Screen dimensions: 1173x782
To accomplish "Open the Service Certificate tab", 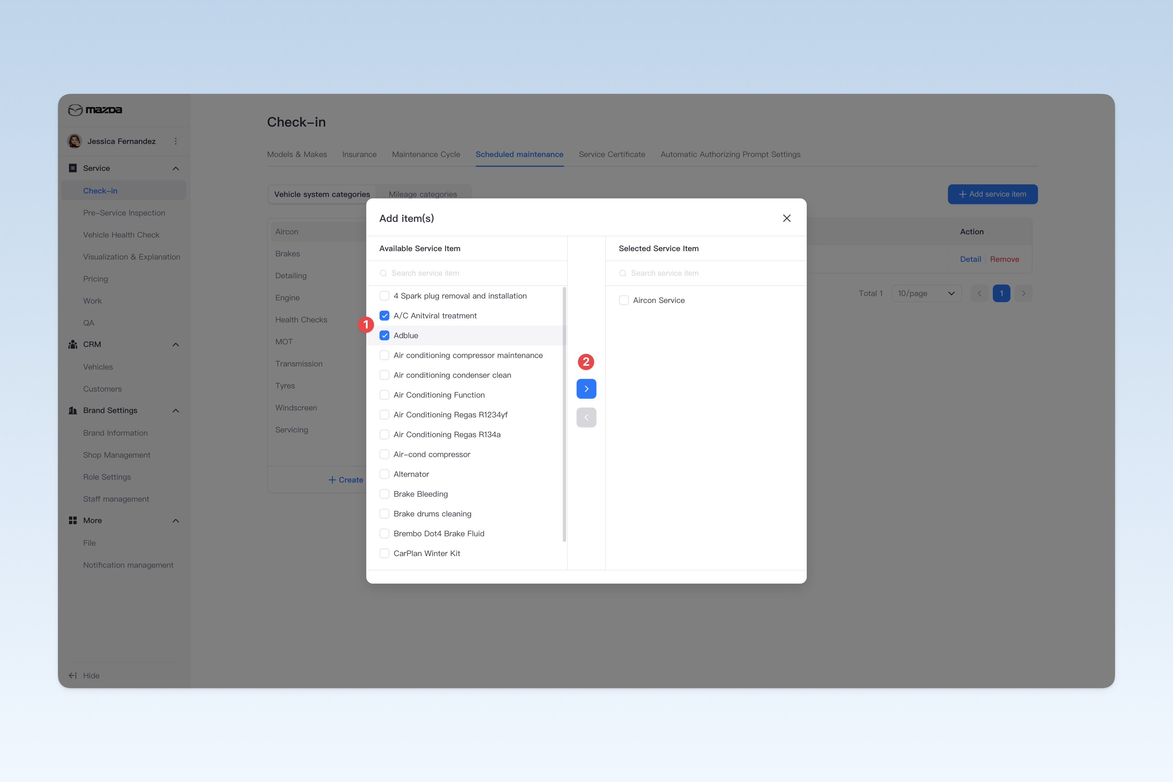I will pos(612,155).
